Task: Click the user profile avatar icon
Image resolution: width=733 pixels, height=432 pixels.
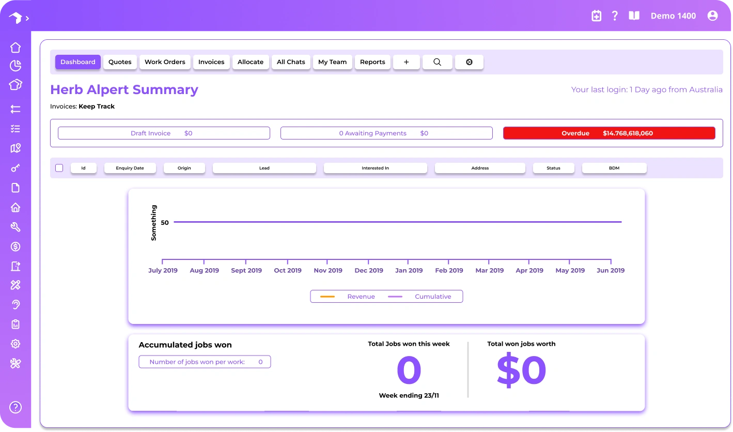Action: click(713, 16)
